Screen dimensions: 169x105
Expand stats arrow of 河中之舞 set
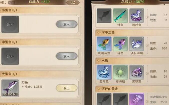point(147,45)
